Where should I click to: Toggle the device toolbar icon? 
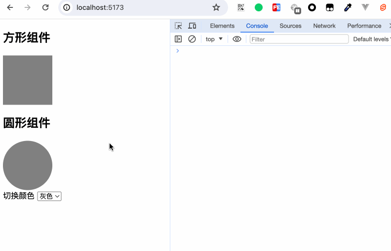coord(192,26)
